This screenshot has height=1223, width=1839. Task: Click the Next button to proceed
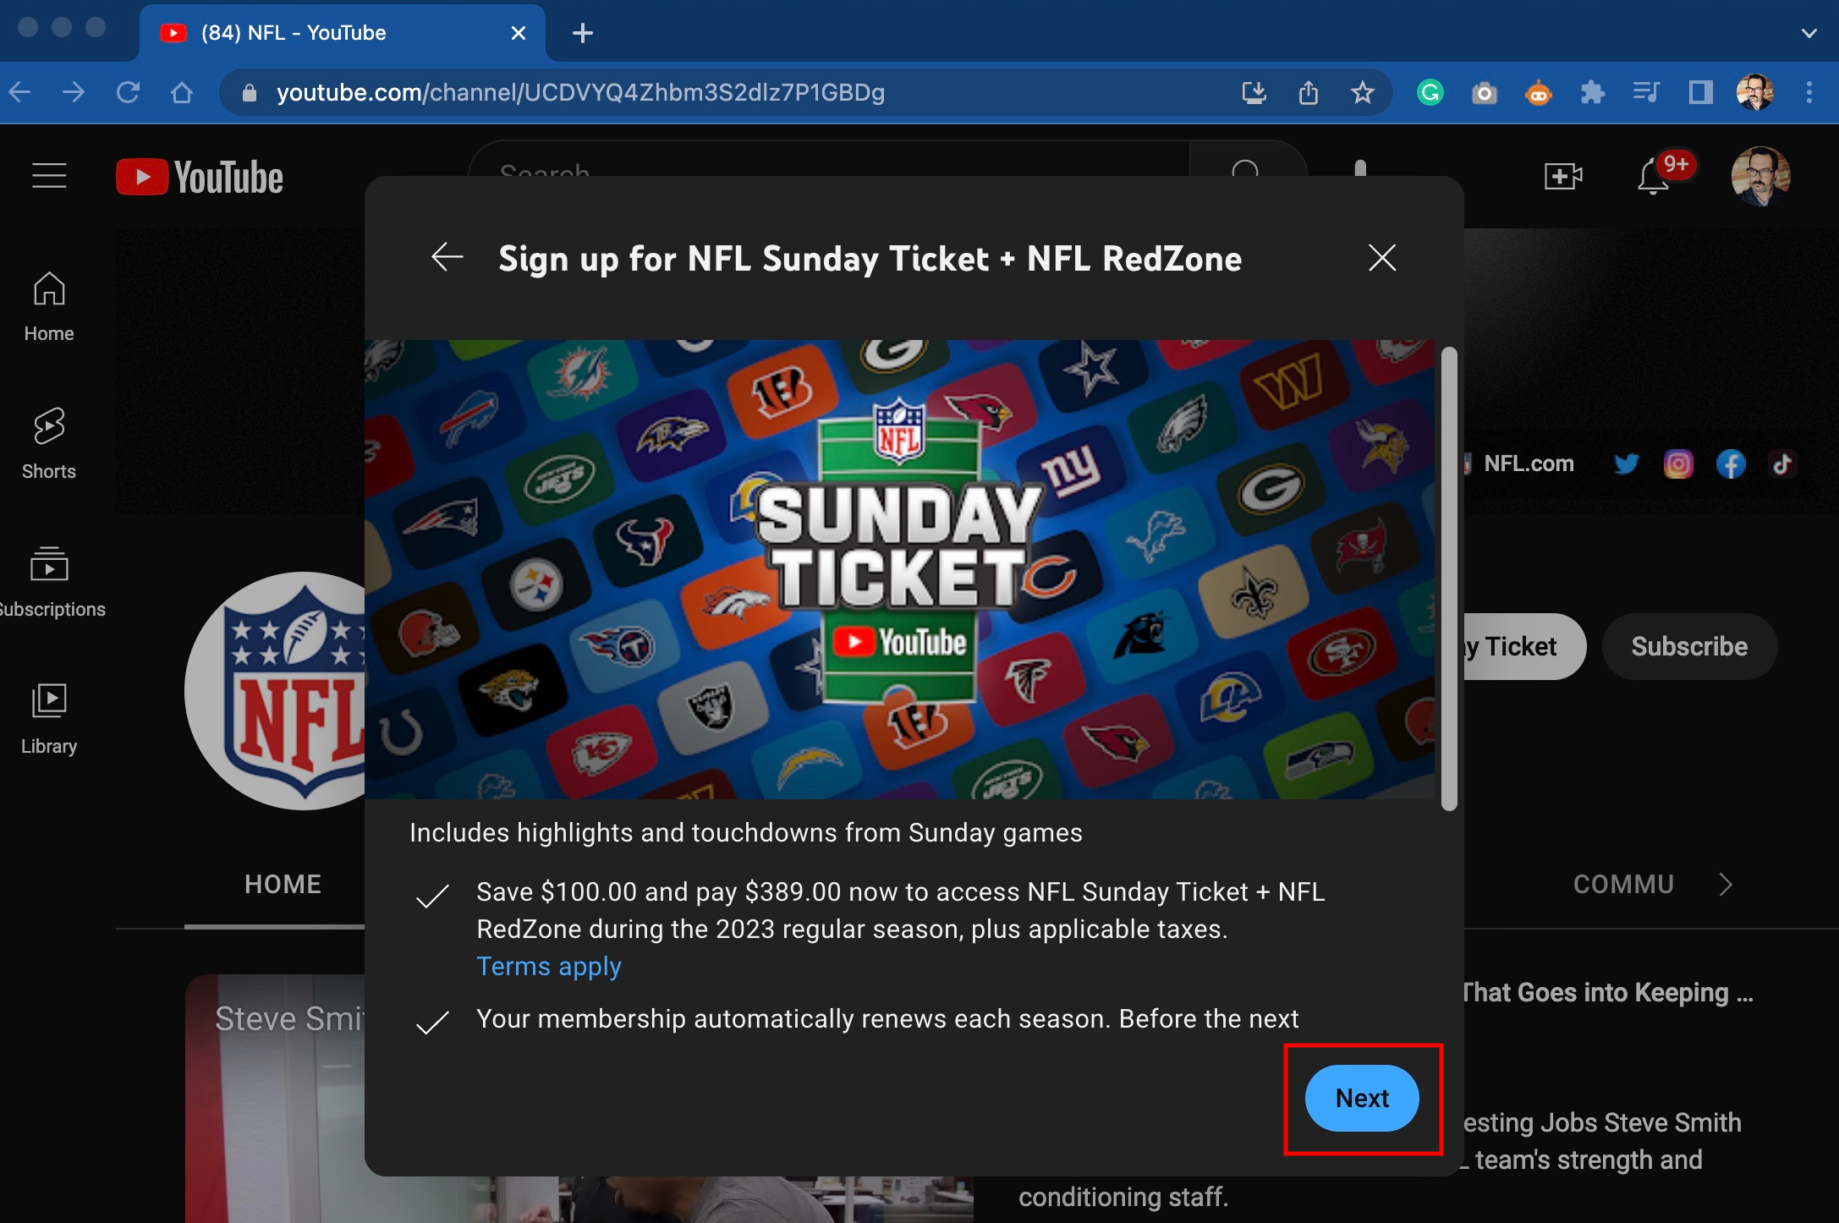pos(1363,1099)
